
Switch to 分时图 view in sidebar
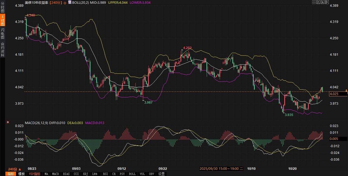[x=2, y=7]
